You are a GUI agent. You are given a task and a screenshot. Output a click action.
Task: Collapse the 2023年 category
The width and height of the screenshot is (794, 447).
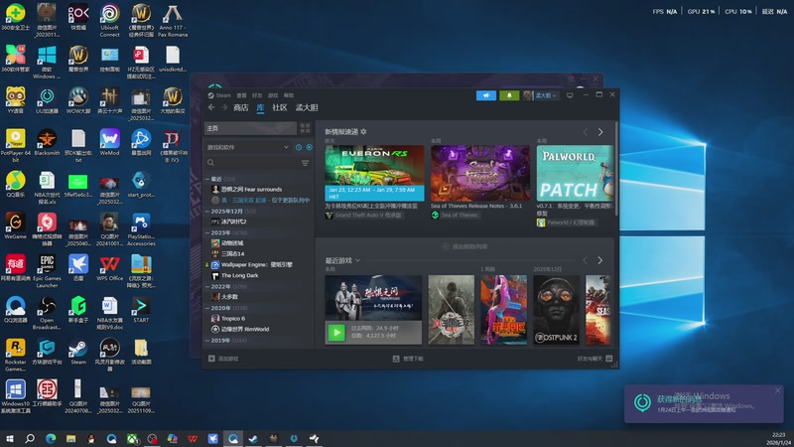click(207, 232)
